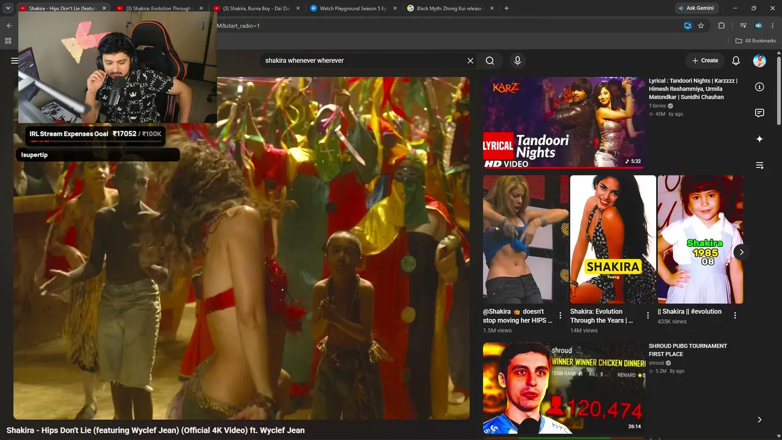782x440 pixels.
Task: Open the All Bookmarks folder
Action: [756, 41]
